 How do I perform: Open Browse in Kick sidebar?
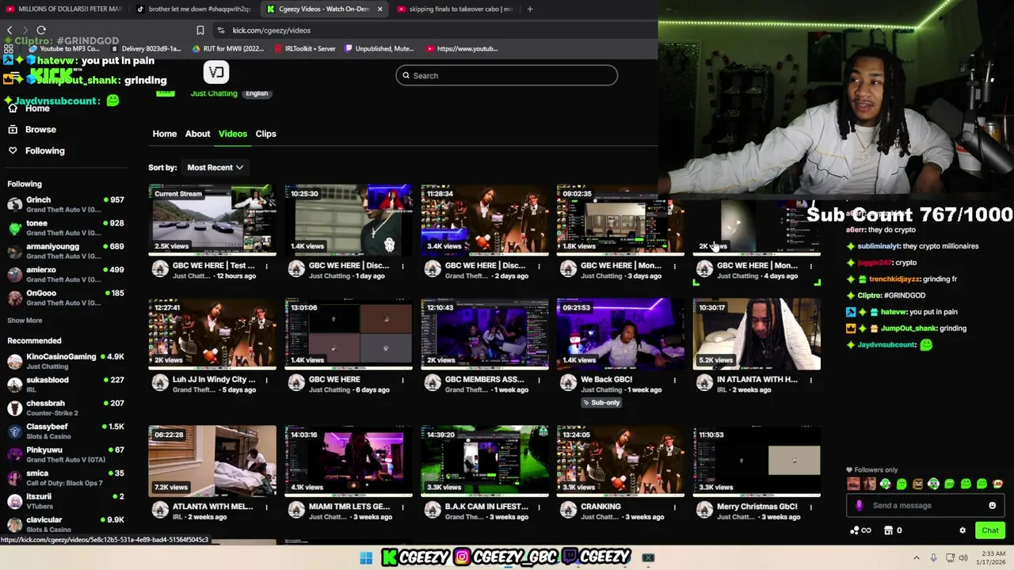[32, 129]
